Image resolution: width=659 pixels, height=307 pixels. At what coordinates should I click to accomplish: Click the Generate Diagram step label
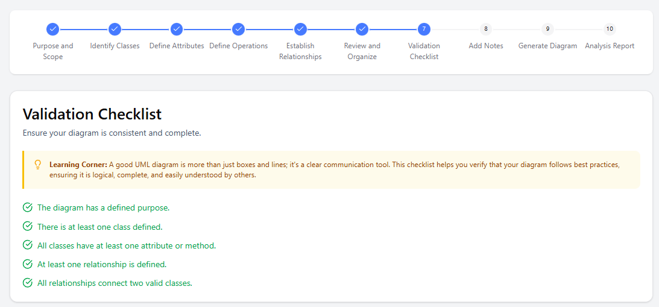[547, 46]
